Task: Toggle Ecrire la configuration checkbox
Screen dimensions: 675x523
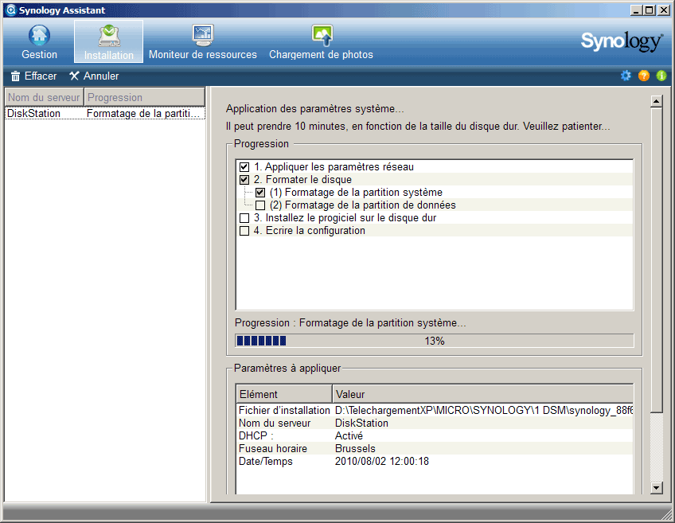Action: click(x=244, y=231)
